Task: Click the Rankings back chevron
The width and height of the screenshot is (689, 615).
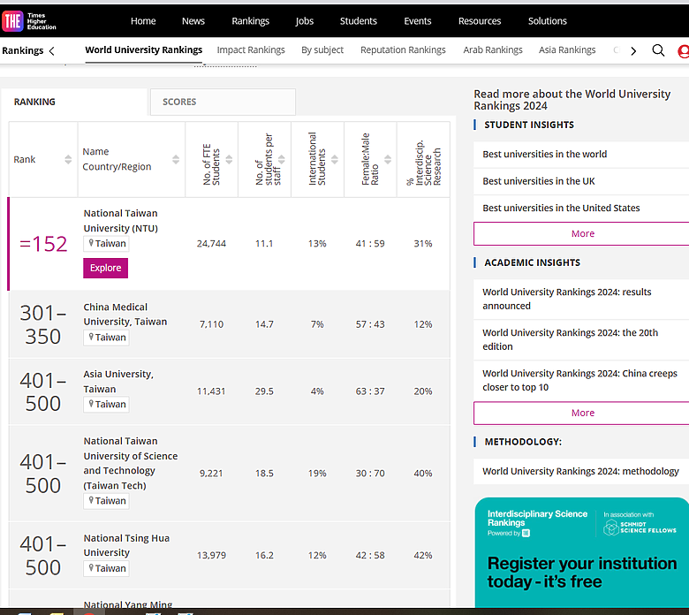Action: pos(52,51)
